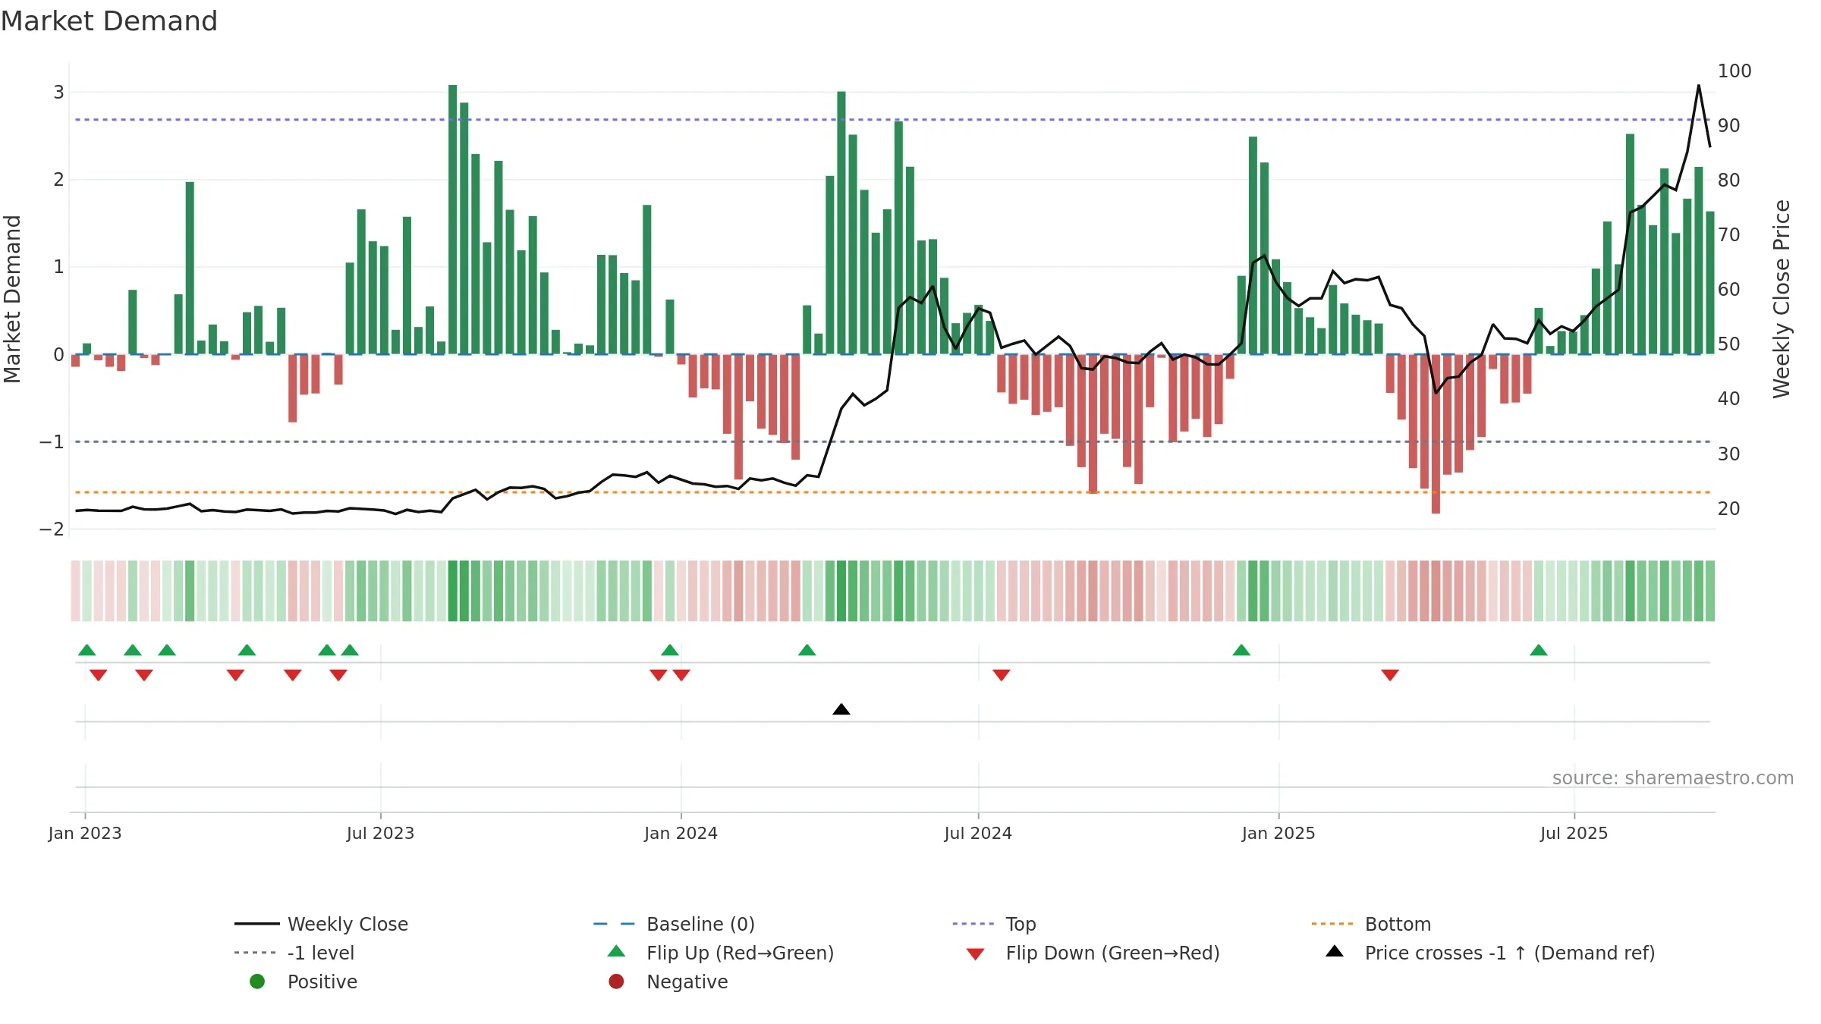Toggle the Weekly Close legend entry
Screen dimensions: 1821x1024
[322, 924]
